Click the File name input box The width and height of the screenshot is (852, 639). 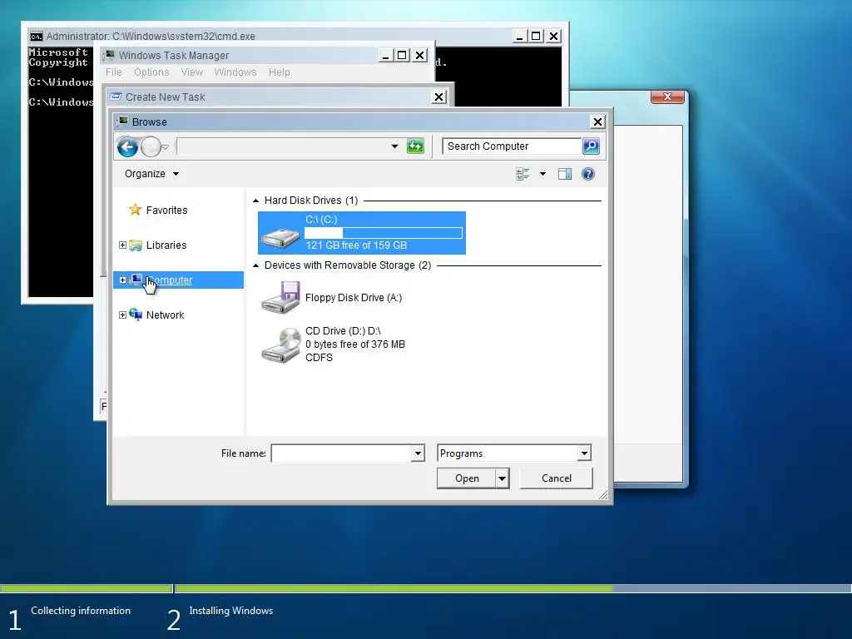(341, 453)
